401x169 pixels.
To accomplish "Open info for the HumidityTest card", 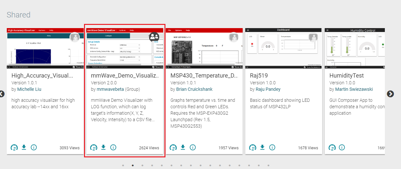I will [342, 147].
